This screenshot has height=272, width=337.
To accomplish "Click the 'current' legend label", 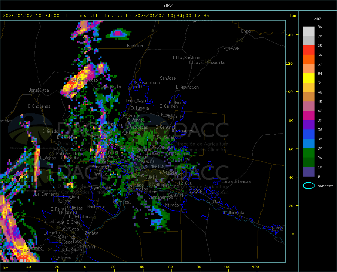I will [x=325, y=186].
